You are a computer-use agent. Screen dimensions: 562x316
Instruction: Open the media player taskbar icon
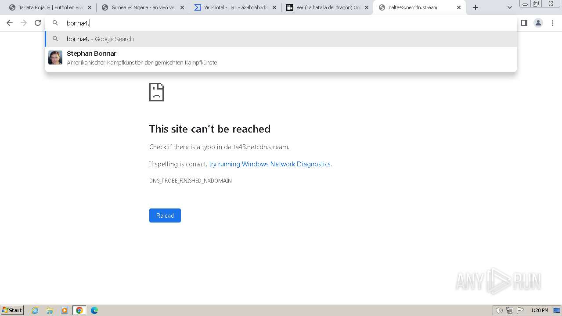[x=65, y=310]
